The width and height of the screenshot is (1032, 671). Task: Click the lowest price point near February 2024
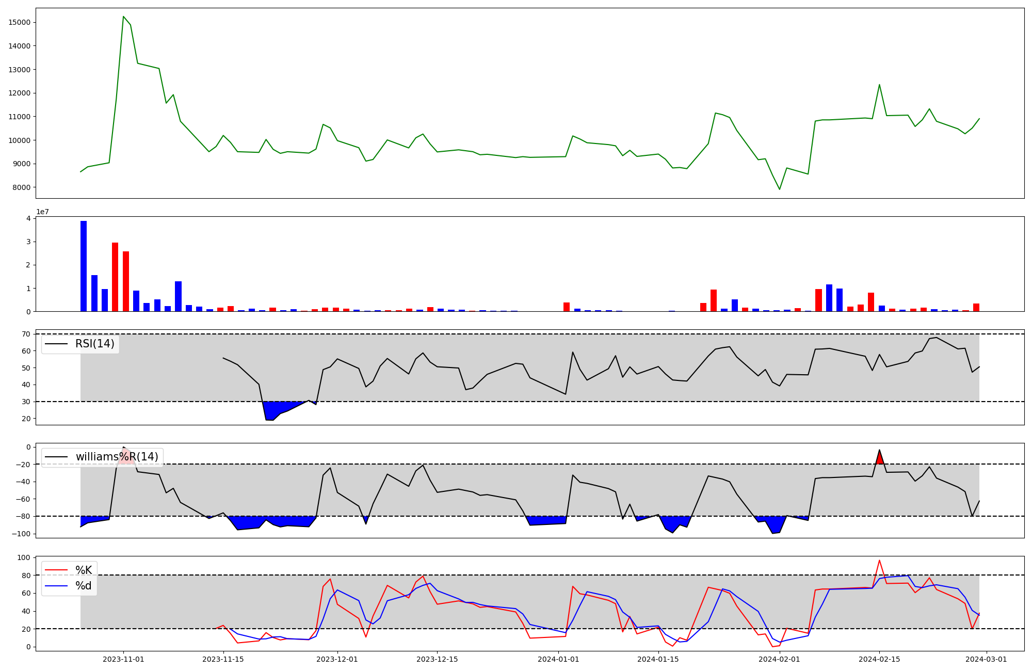tap(779, 189)
